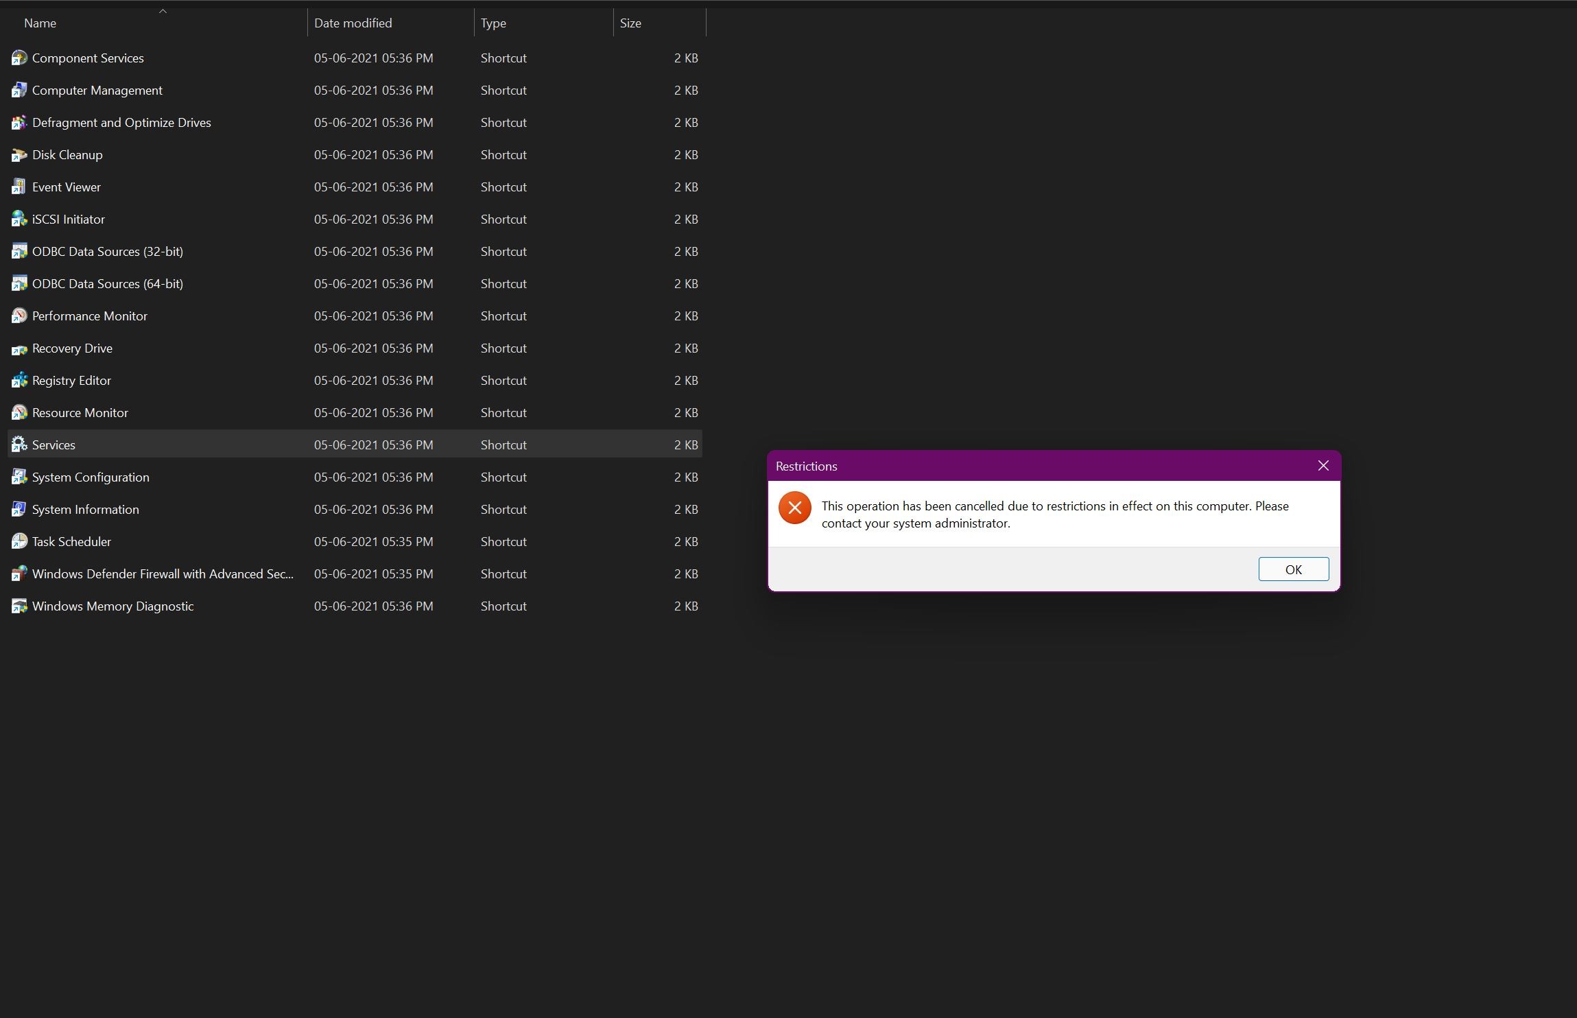Click the Windows Memory Diagnostic icon

[17, 606]
